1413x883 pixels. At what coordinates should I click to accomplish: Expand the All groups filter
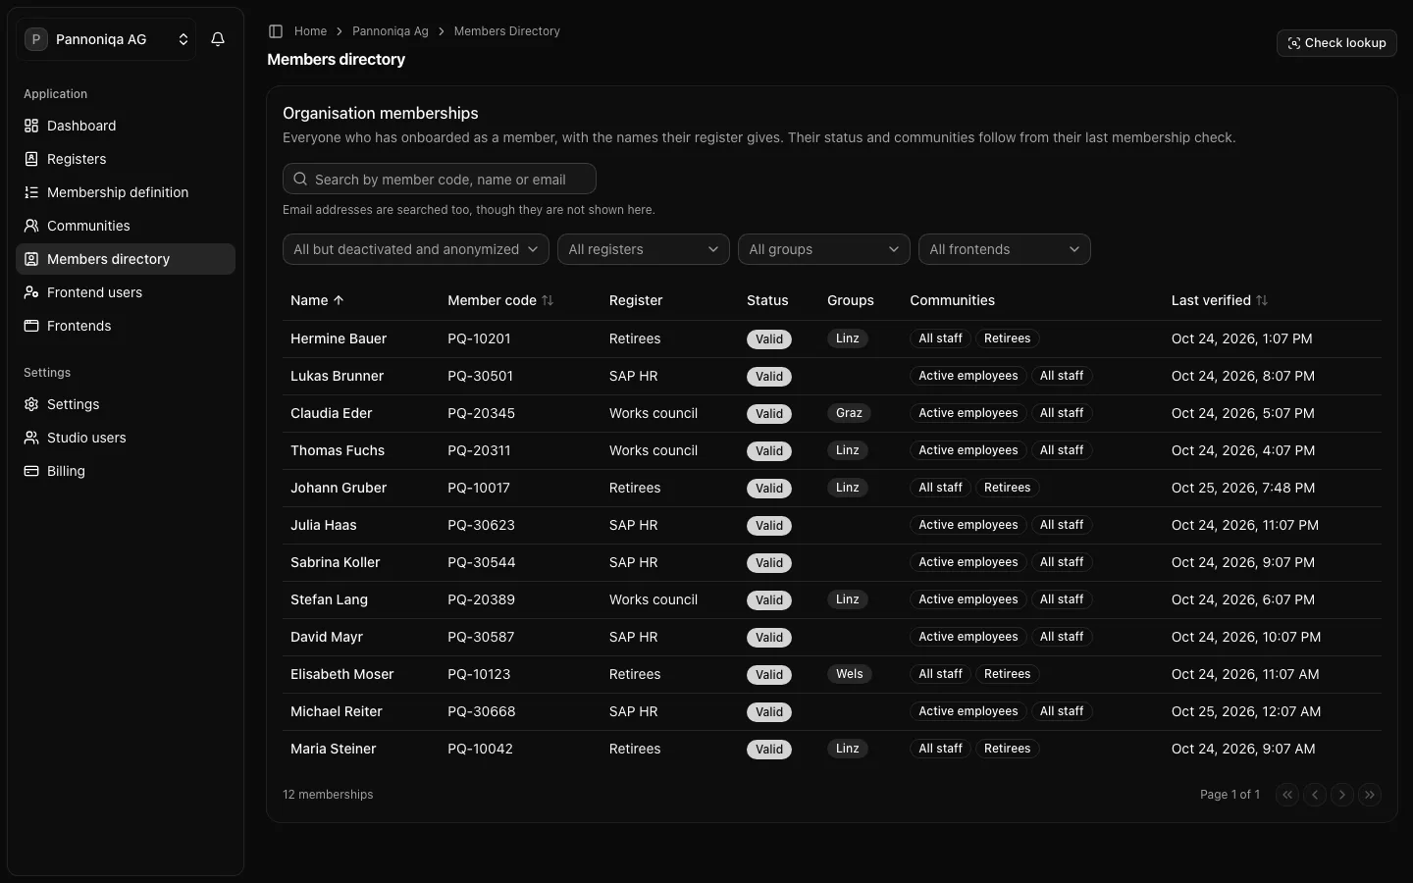point(824,249)
